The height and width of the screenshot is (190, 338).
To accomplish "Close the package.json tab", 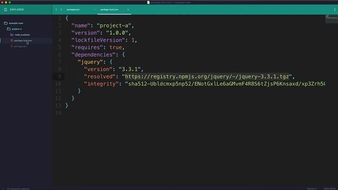I will 94,9.
